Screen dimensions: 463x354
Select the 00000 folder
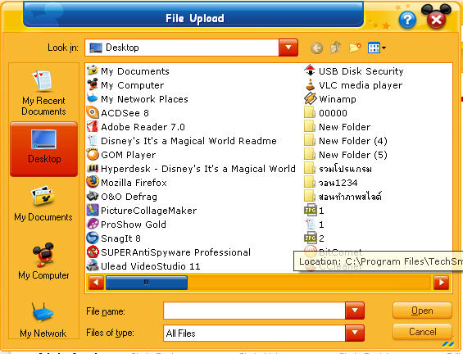[x=326, y=113]
